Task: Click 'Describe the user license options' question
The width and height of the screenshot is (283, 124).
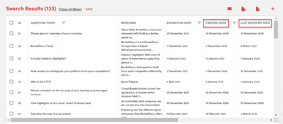Action: point(51,114)
